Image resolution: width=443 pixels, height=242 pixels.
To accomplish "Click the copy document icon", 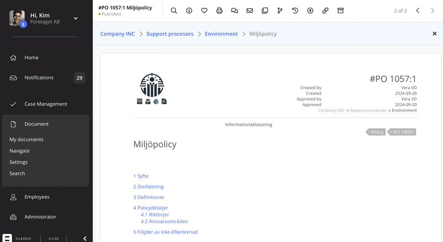I will pos(265,10).
